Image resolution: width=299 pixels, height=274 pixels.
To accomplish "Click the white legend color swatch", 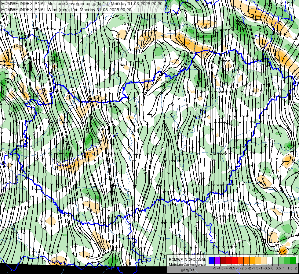I will (270, 261).
